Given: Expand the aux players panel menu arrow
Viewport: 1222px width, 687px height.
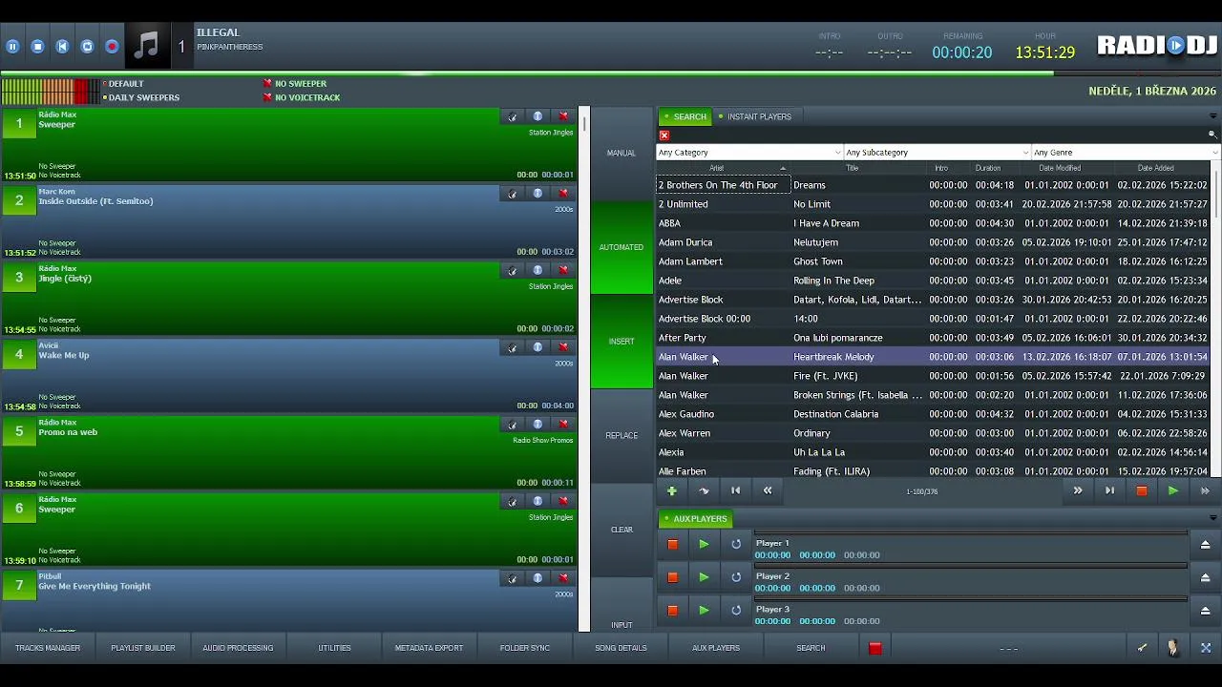Looking at the screenshot, I should [x=1212, y=518].
